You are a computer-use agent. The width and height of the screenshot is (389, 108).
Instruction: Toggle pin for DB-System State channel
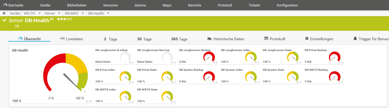[x=300, y=82]
